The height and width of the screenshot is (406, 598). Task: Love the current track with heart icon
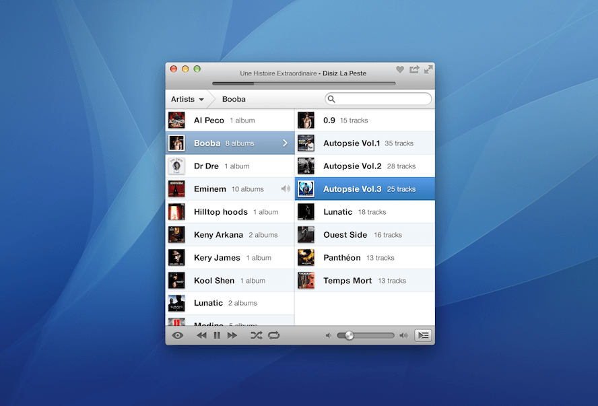pyautogui.click(x=400, y=69)
